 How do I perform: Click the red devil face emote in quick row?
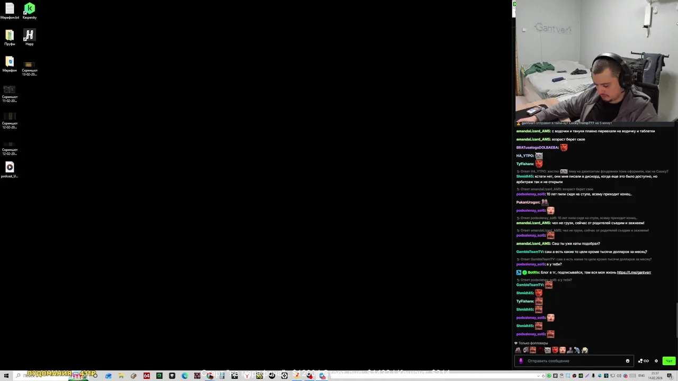pyautogui.click(x=555, y=350)
